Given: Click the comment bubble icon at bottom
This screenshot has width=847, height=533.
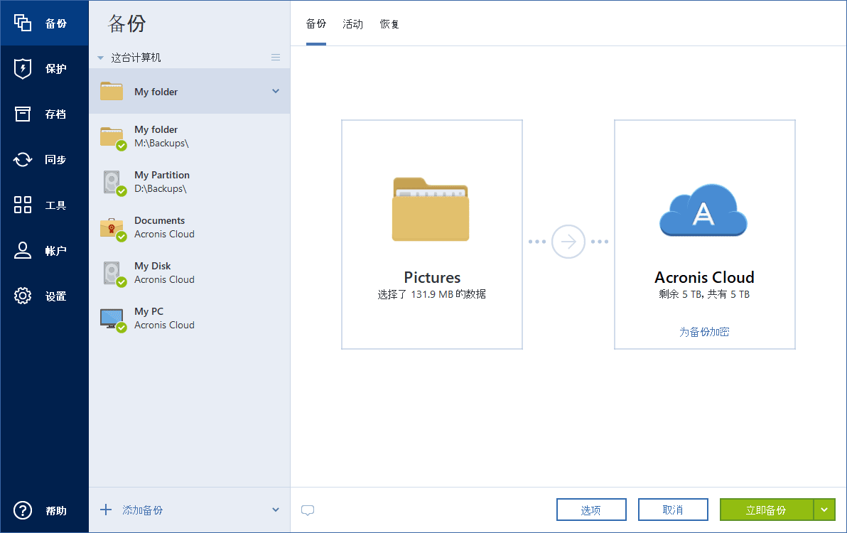Looking at the screenshot, I should click(x=308, y=510).
